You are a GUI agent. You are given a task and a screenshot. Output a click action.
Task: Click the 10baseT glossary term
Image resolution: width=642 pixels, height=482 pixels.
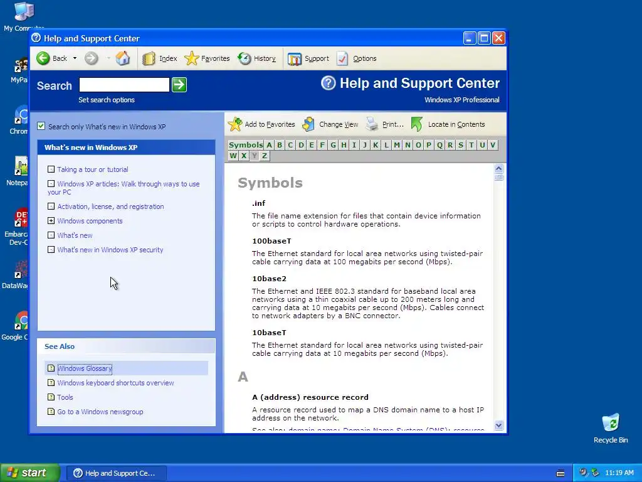[269, 333]
